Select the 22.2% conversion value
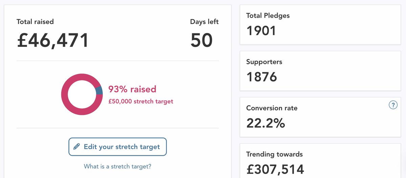 coord(266,123)
